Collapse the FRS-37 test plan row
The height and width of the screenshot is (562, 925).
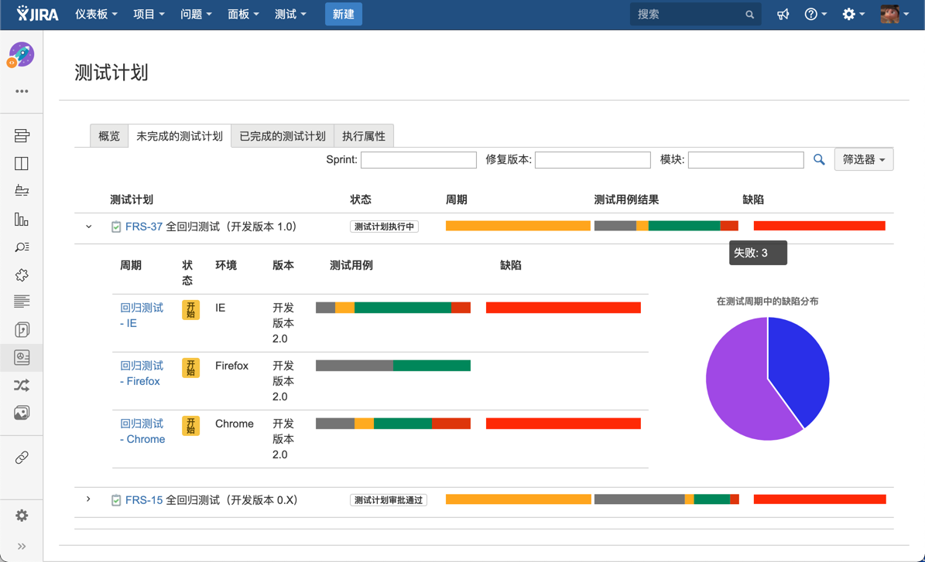pyautogui.click(x=89, y=227)
